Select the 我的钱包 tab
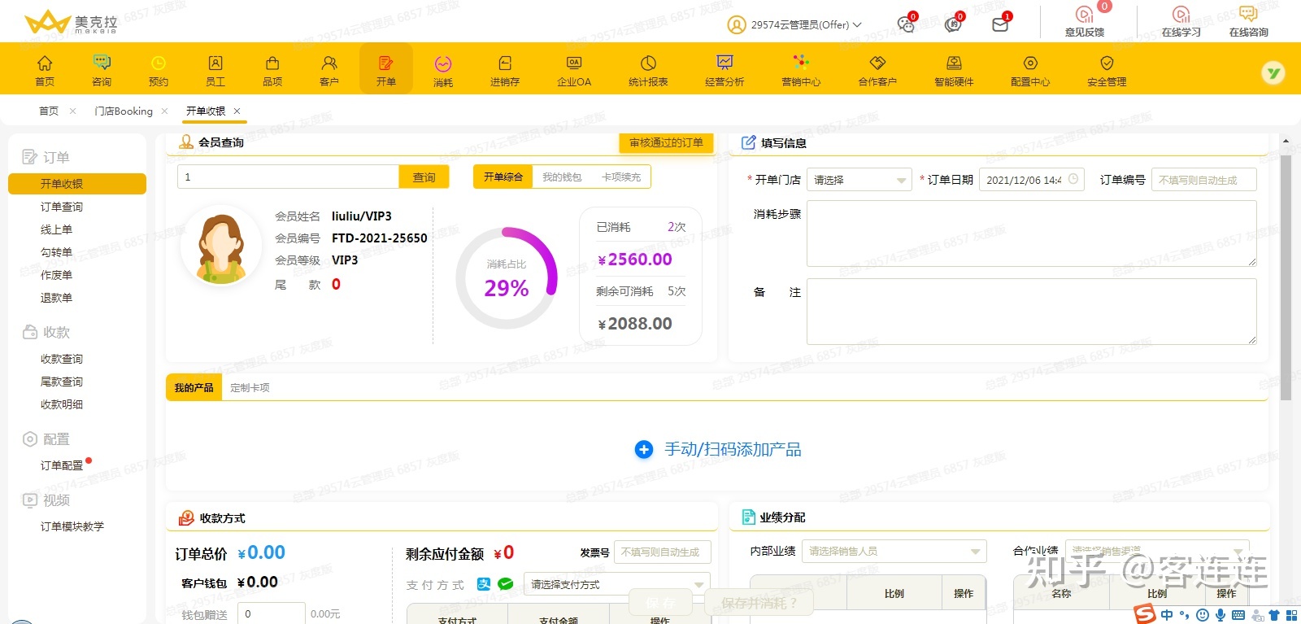The height and width of the screenshot is (624, 1301). (562, 177)
